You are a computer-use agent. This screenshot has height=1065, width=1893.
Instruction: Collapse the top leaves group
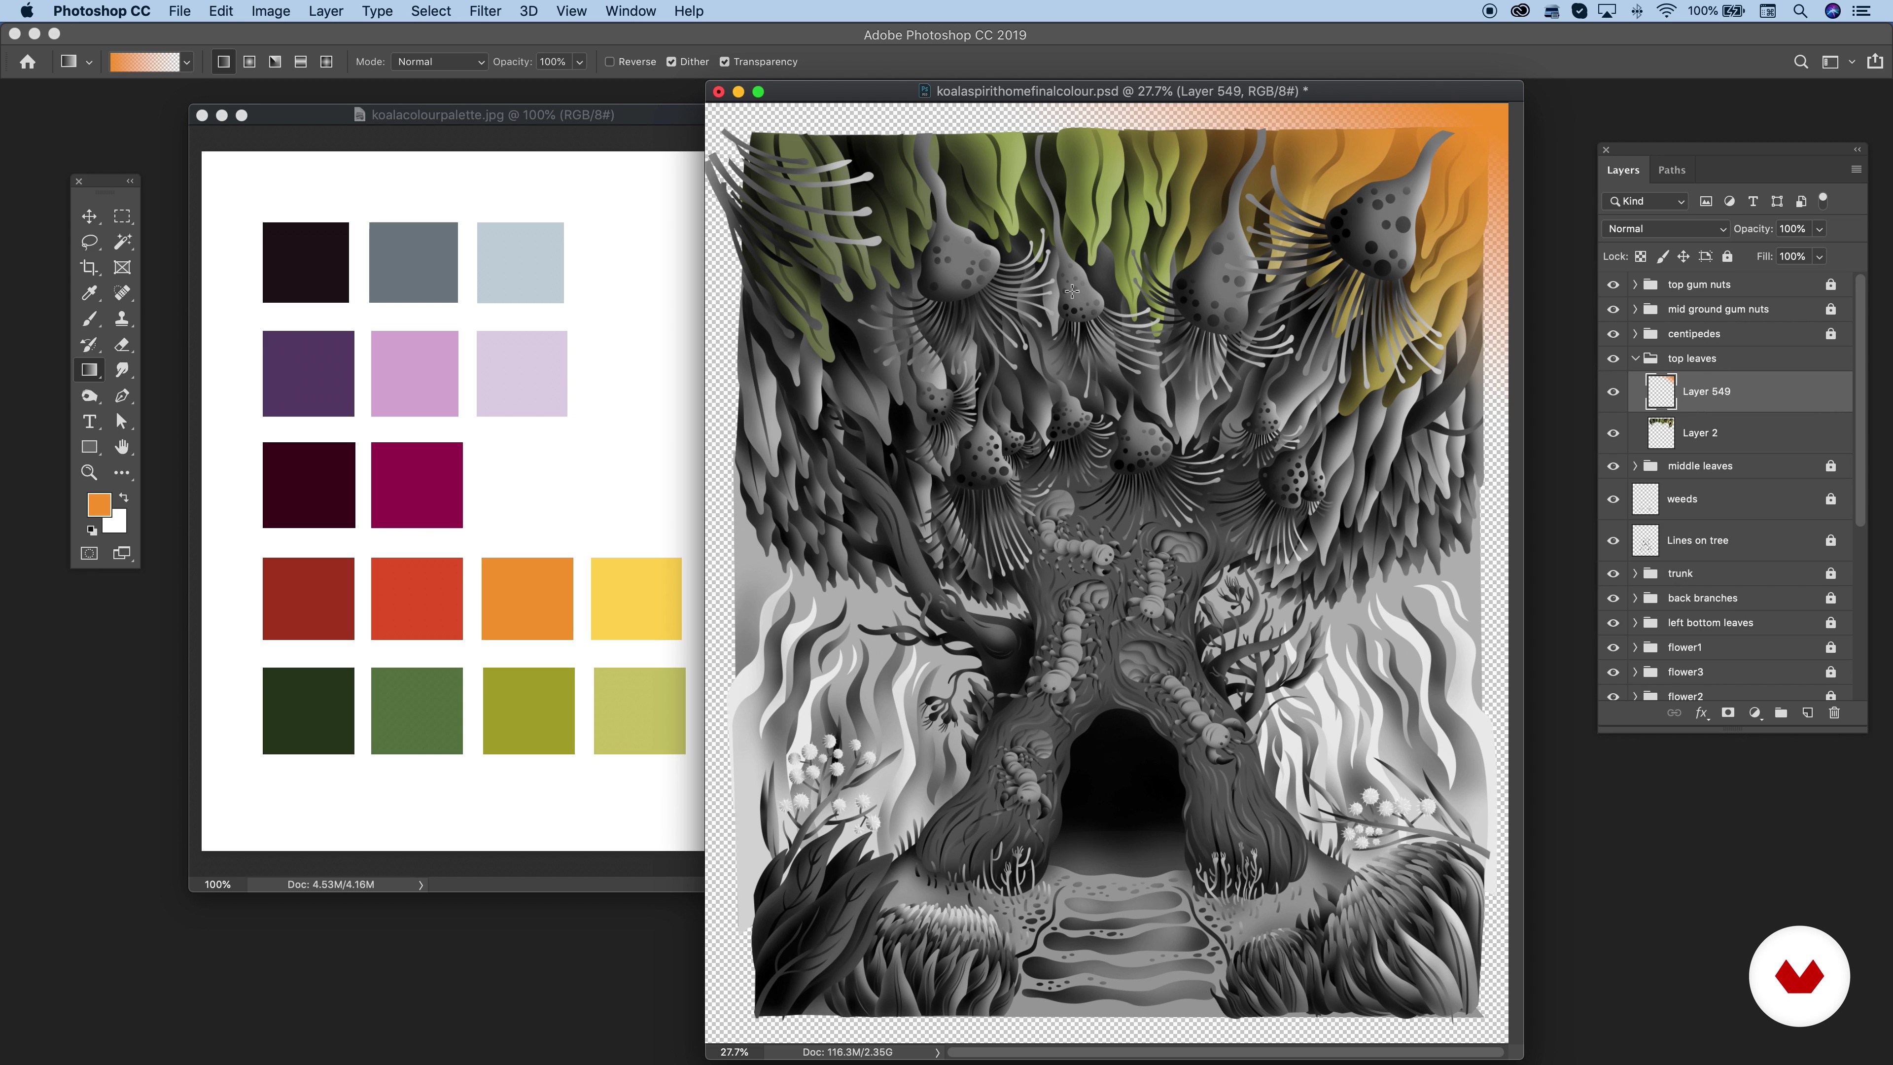tap(1635, 358)
